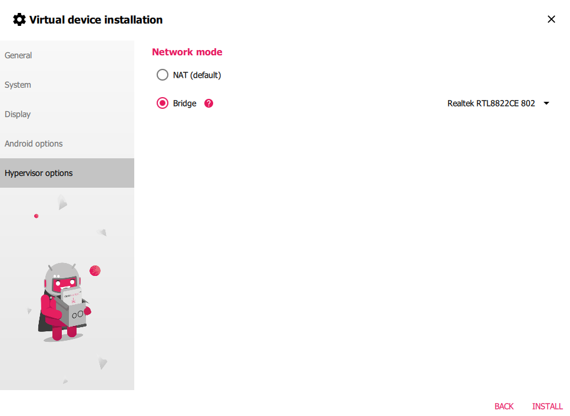Click the INSTALL button

click(x=547, y=406)
